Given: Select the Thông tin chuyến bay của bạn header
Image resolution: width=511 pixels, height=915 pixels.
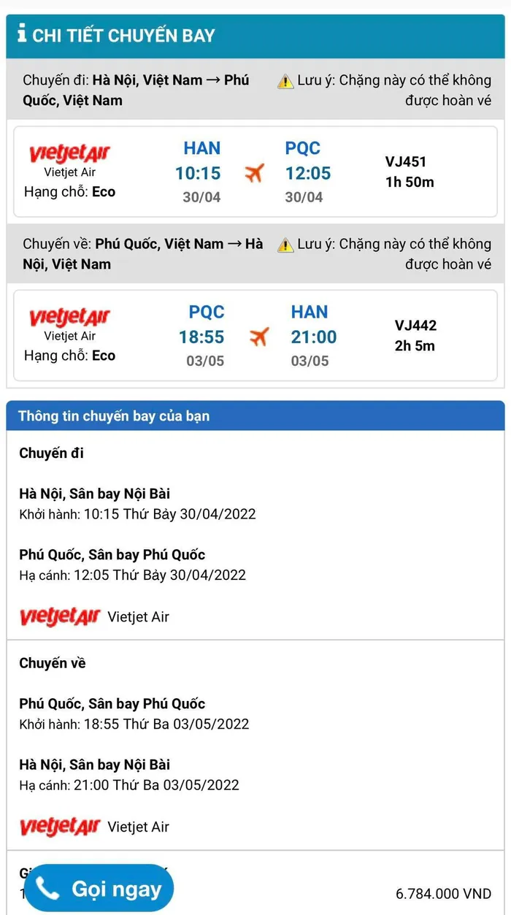Looking at the screenshot, I should pos(114,416).
